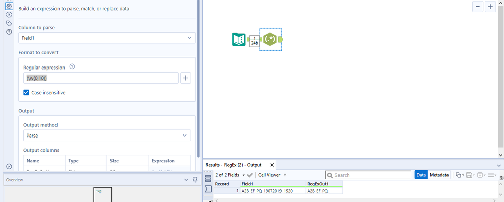The width and height of the screenshot is (504, 202).
Task: Select record number 1 row
Action: pyautogui.click(x=227, y=191)
